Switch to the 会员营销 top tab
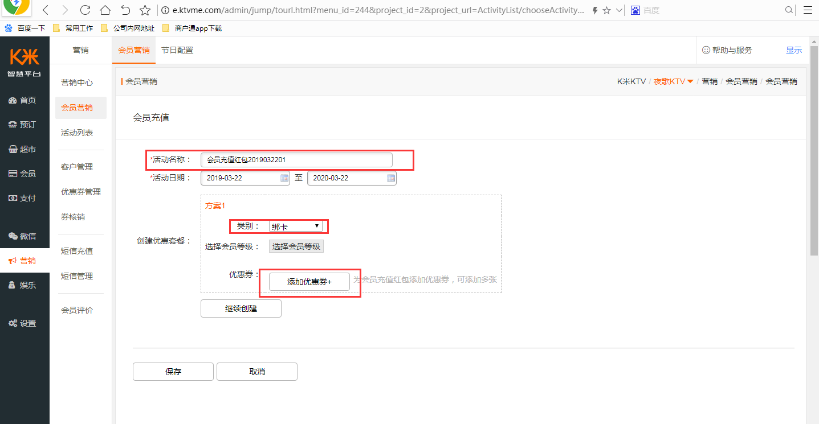The width and height of the screenshot is (819, 424). [133, 50]
